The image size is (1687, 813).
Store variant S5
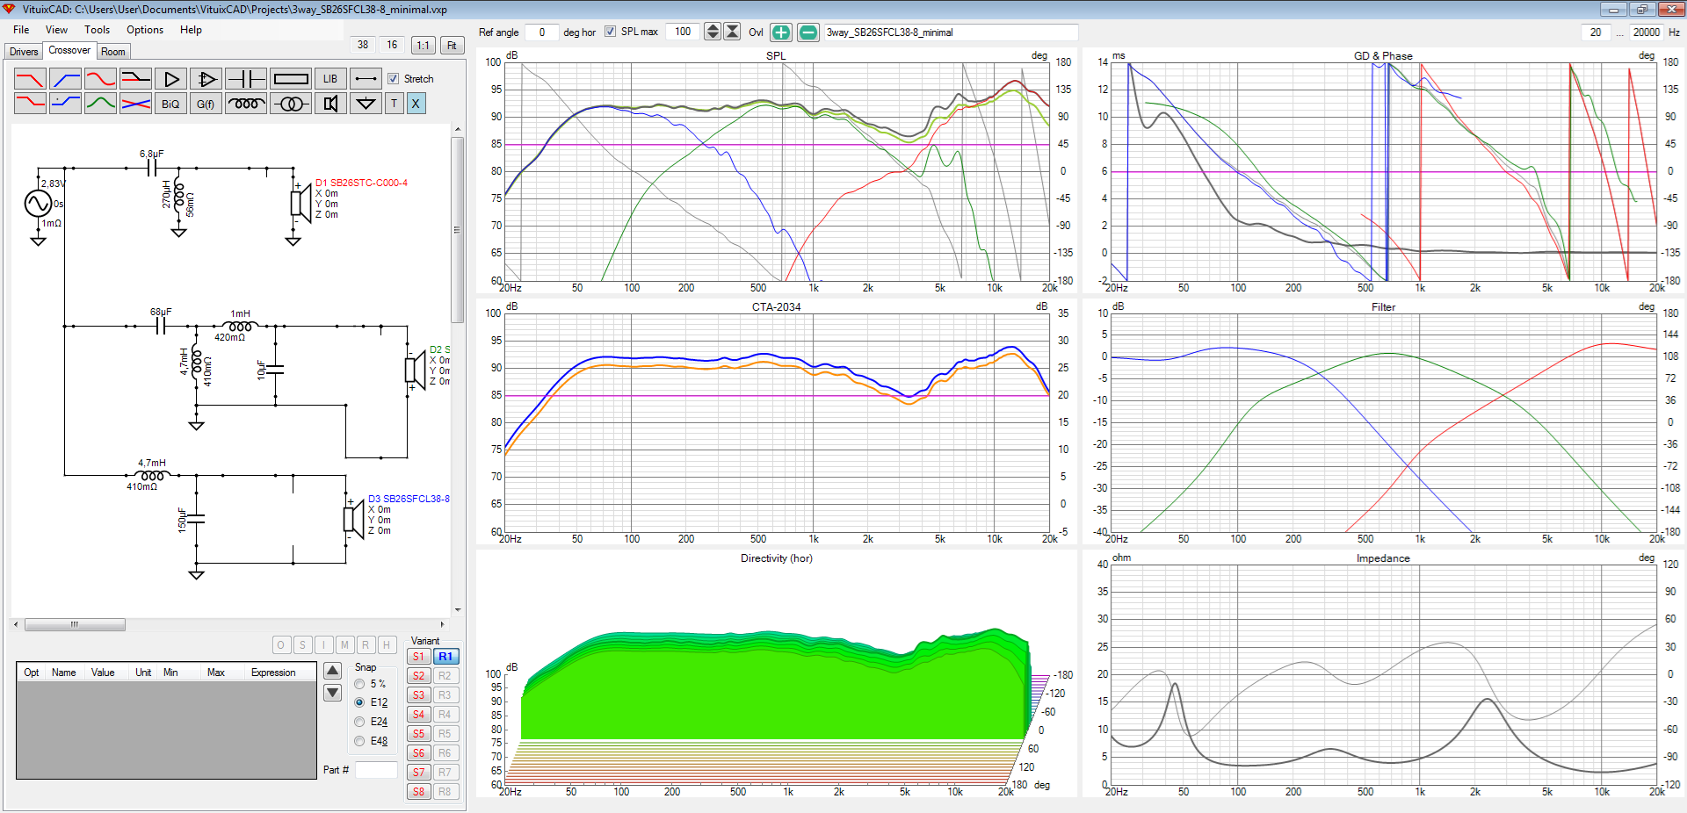tap(418, 734)
